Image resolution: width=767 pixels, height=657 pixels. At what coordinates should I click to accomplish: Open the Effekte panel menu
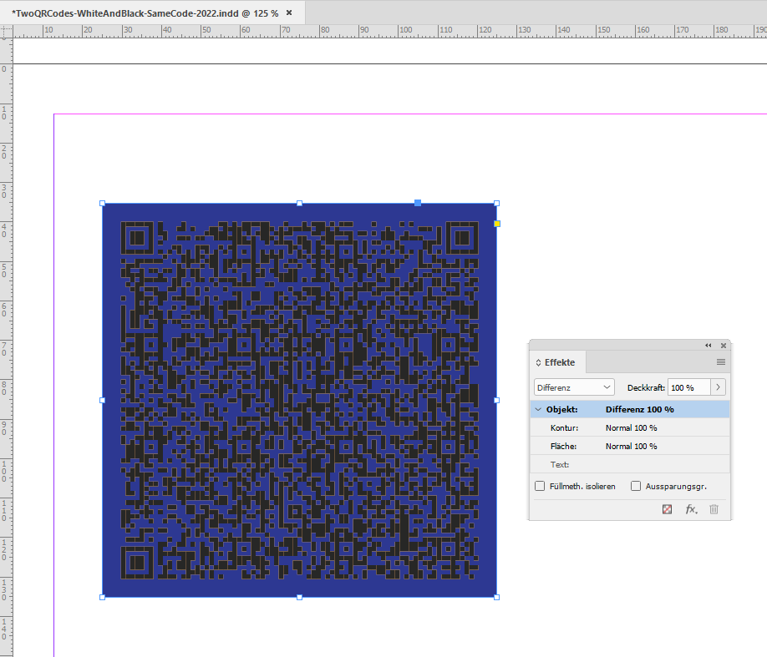(720, 362)
